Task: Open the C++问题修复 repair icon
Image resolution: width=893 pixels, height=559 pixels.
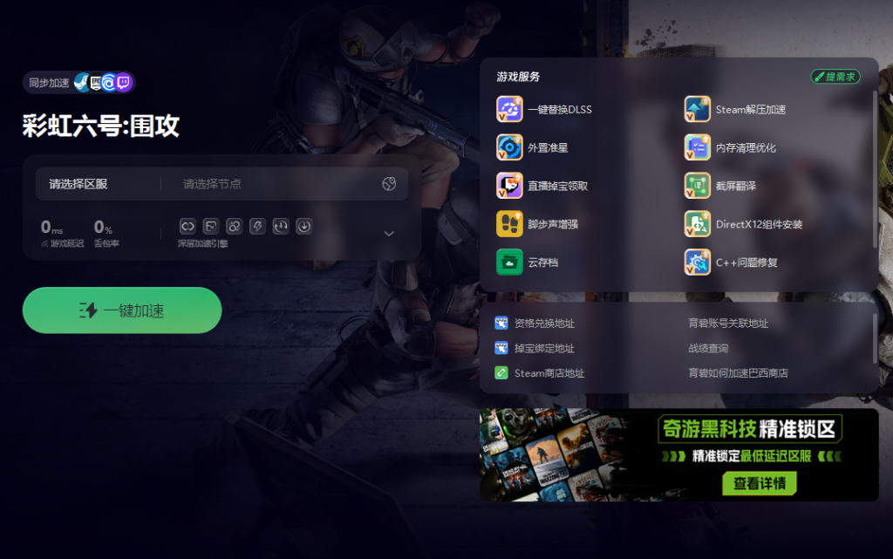Action: [x=697, y=262]
